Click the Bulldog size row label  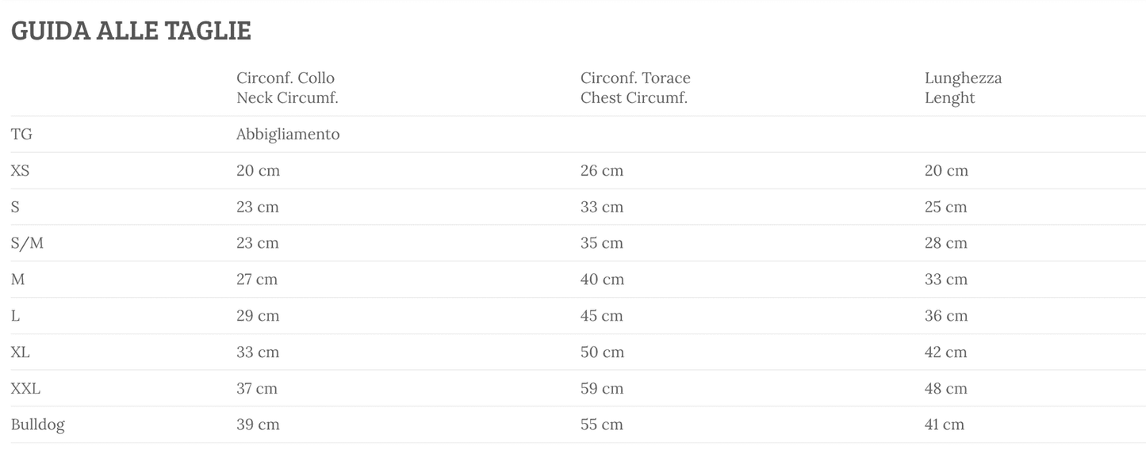[x=38, y=424]
